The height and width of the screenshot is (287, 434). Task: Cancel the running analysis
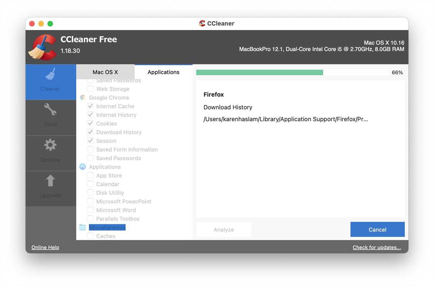[x=377, y=229]
